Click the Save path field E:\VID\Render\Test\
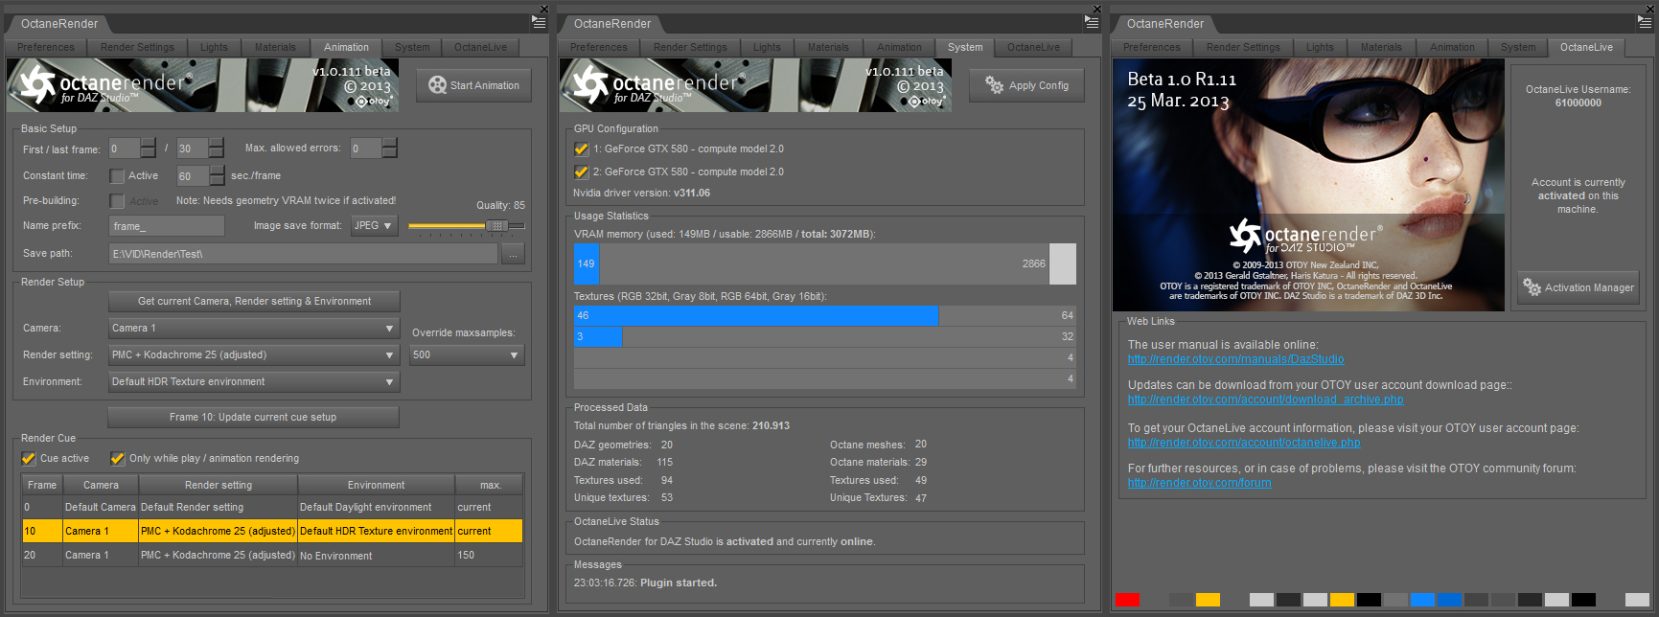1659x617 pixels. [304, 254]
